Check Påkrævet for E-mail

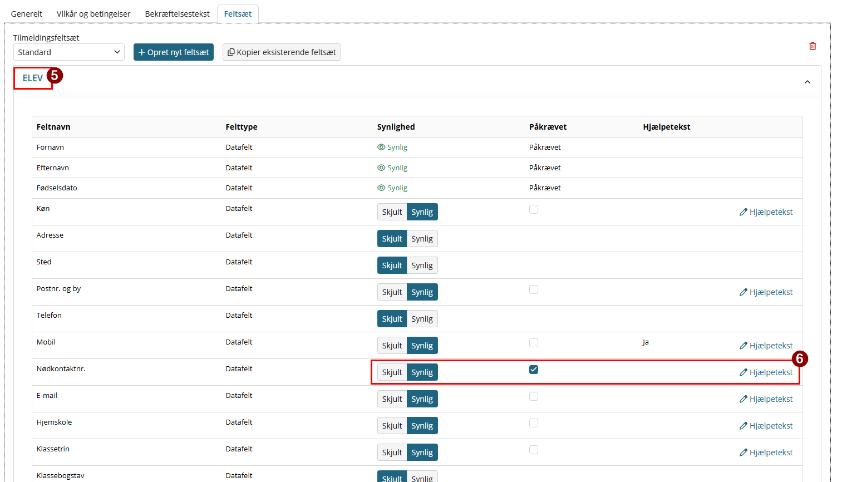point(534,396)
